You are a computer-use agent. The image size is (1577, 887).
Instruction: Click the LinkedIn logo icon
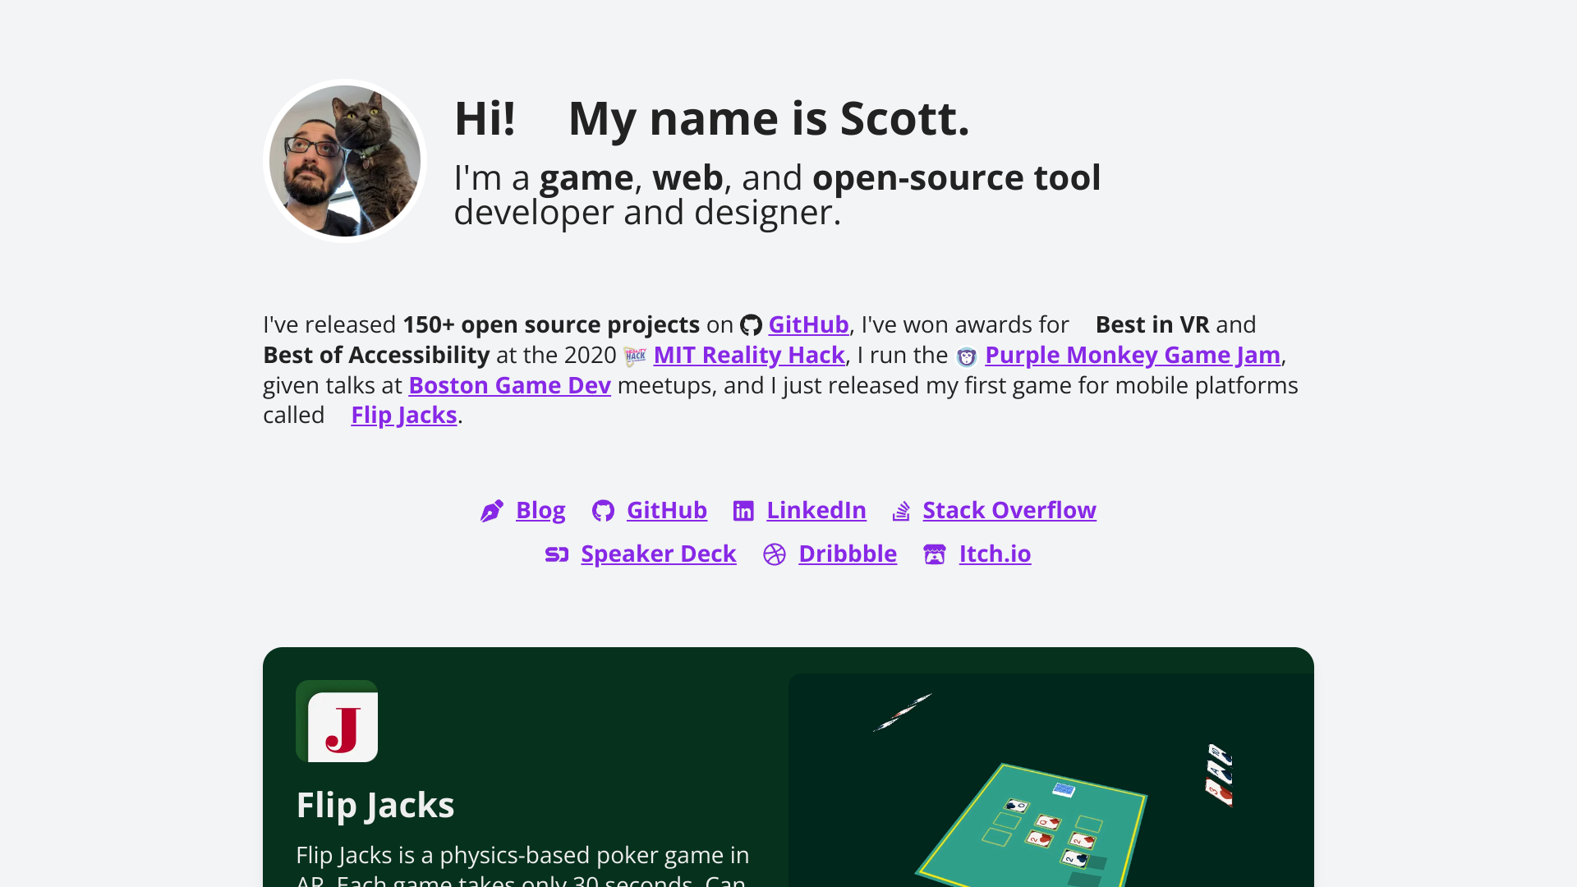[743, 511]
